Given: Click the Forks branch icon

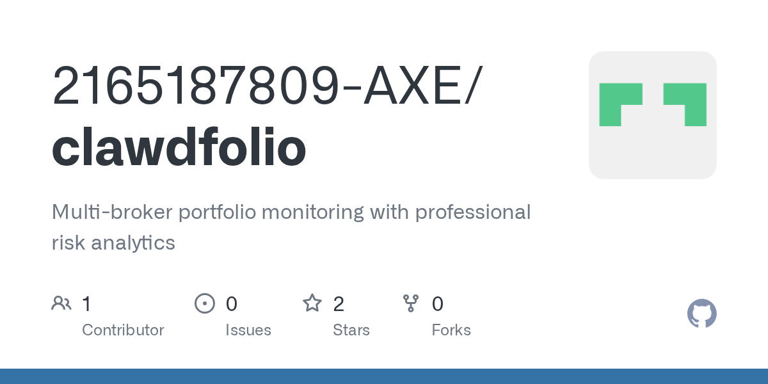Looking at the screenshot, I should pyautogui.click(x=411, y=303).
